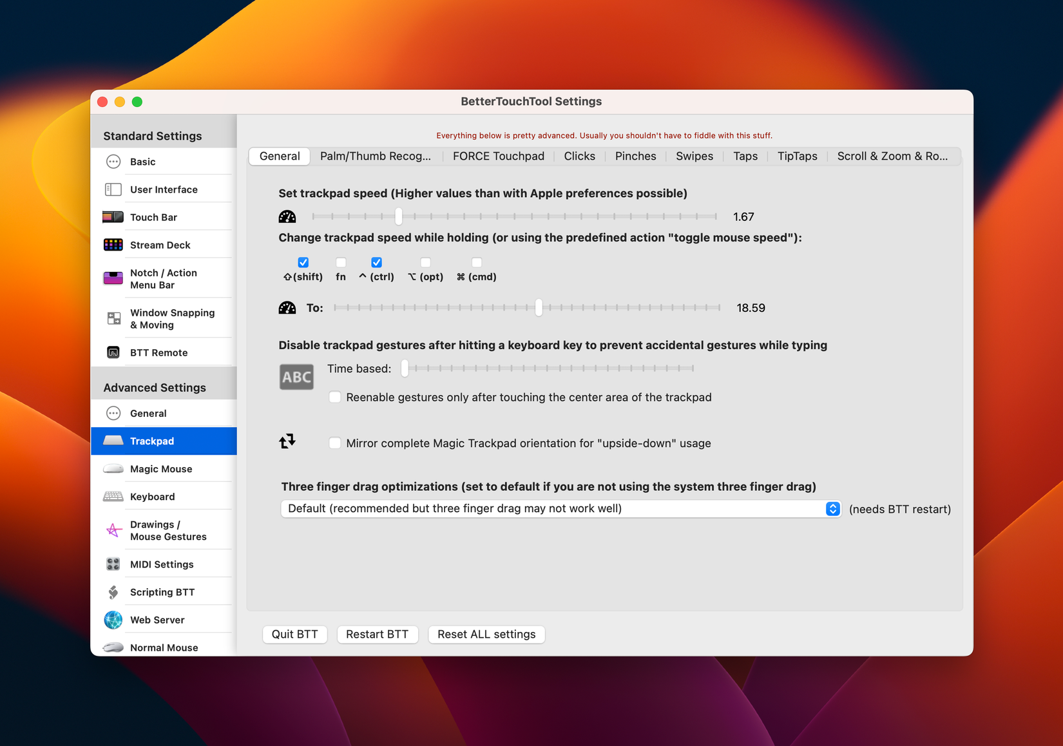Uncheck the ctrl modifier checkbox
Image resolution: width=1063 pixels, height=746 pixels.
point(377,262)
